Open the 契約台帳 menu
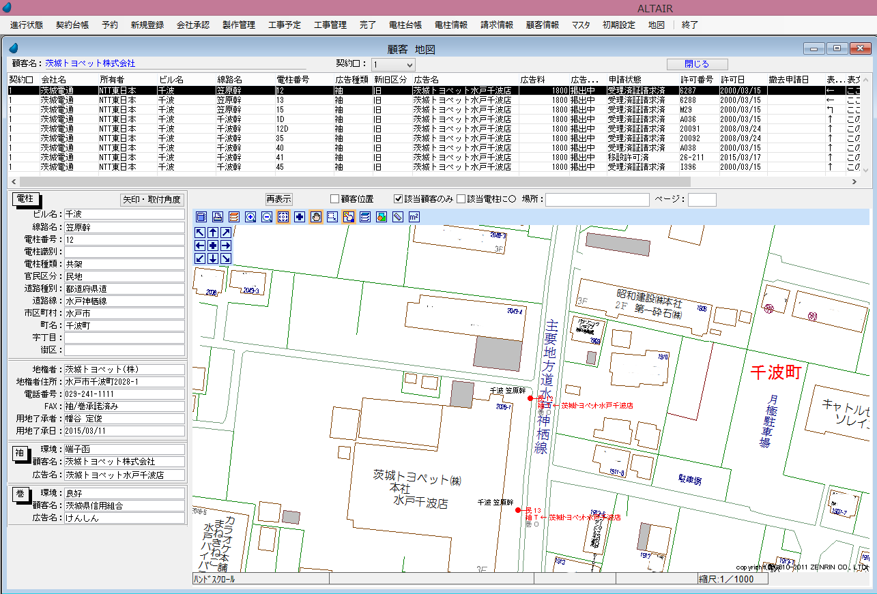This screenshot has width=877, height=594. pos(72,25)
